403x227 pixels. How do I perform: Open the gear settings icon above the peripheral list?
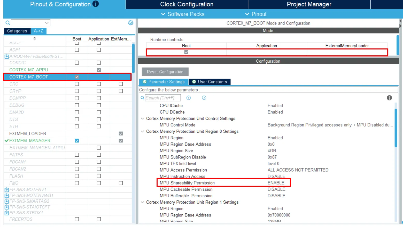[x=131, y=23]
